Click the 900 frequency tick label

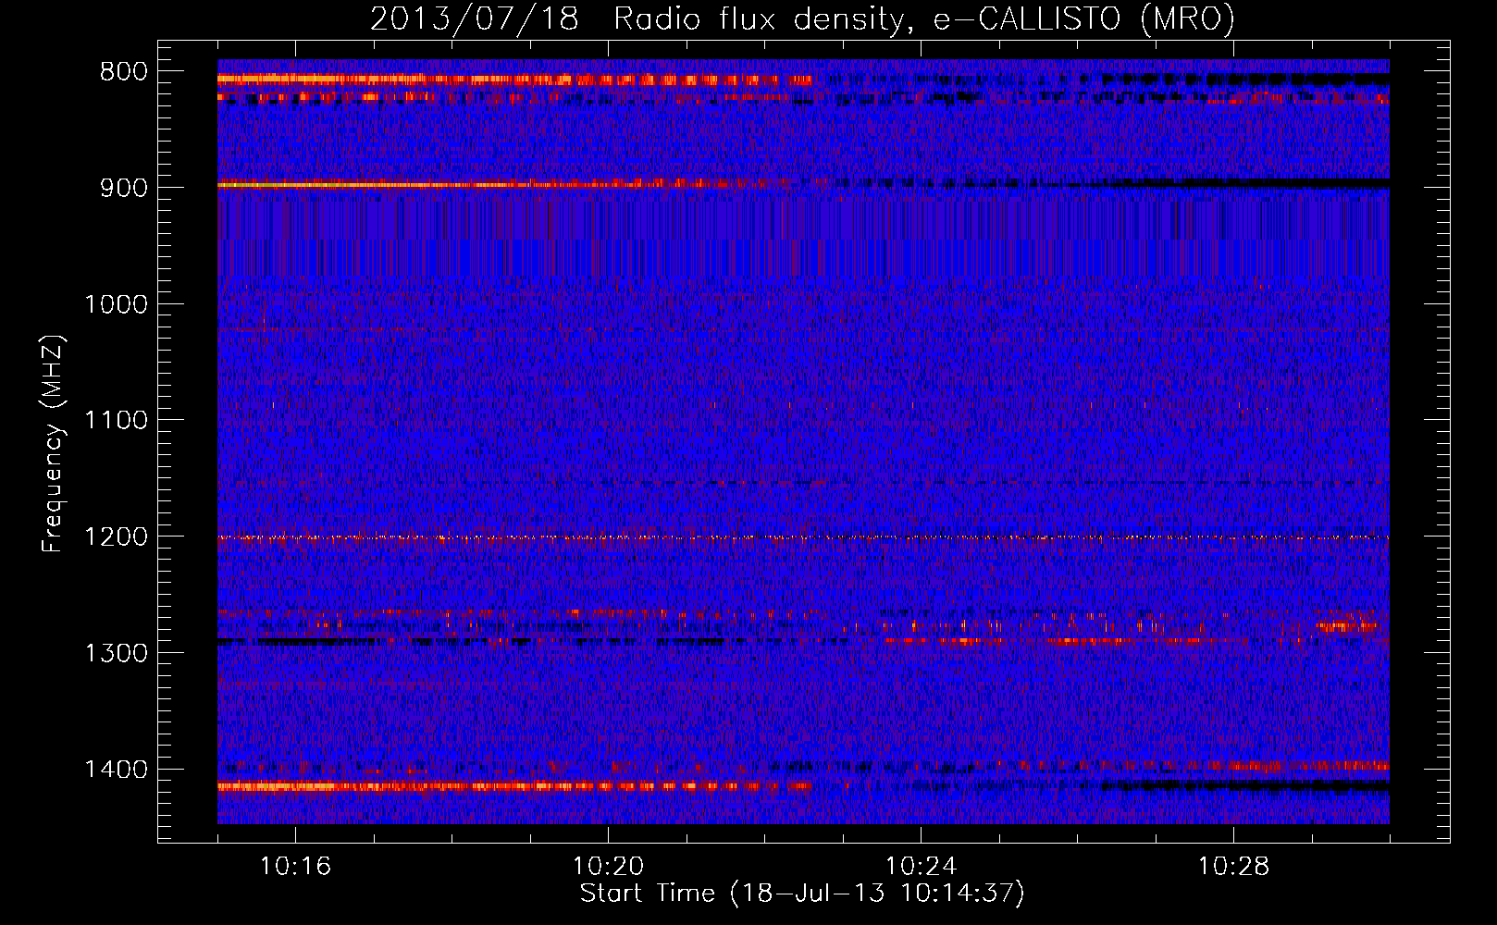[123, 188]
